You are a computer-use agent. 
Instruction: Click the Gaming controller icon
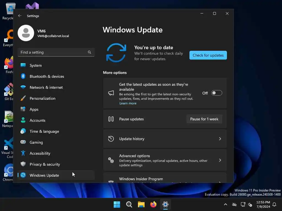pyautogui.click(x=23, y=142)
